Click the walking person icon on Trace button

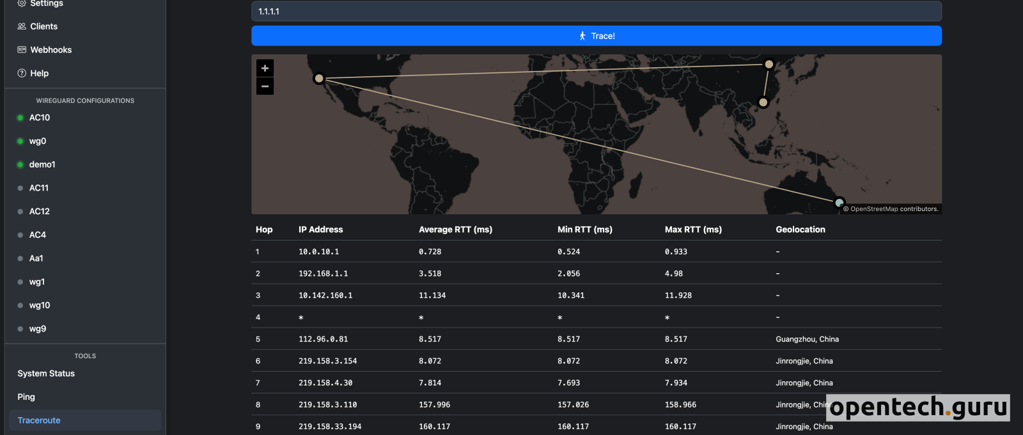click(582, 36)
